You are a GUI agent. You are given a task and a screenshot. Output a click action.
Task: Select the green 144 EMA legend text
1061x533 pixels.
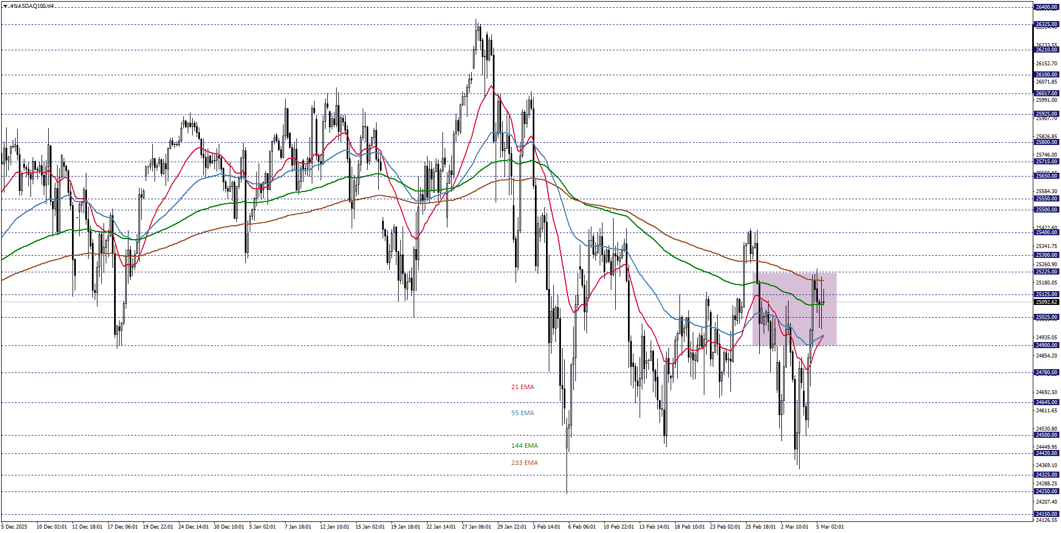point(523,444)
